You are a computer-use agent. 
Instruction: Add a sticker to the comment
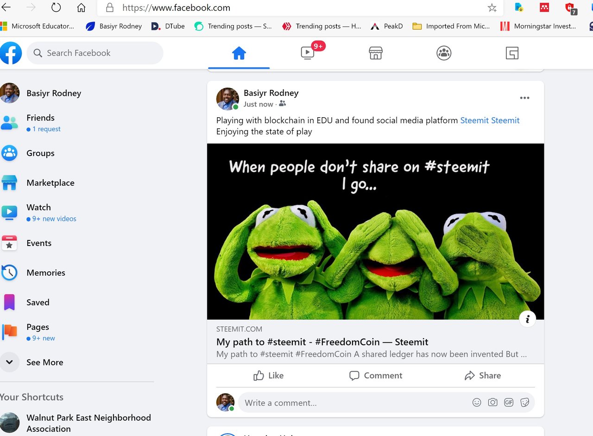coord(525,403)
